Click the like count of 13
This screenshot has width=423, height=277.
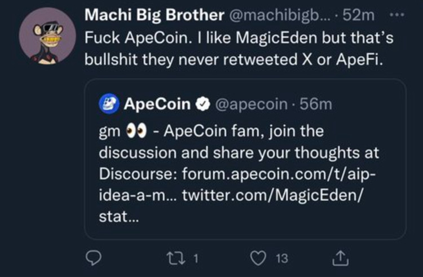(282, 258)
